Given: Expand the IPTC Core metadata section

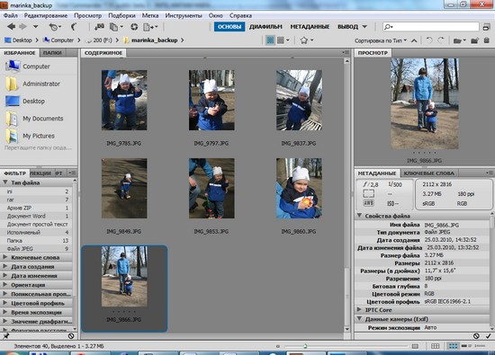Looking at the screenshot, I should 360,309.
